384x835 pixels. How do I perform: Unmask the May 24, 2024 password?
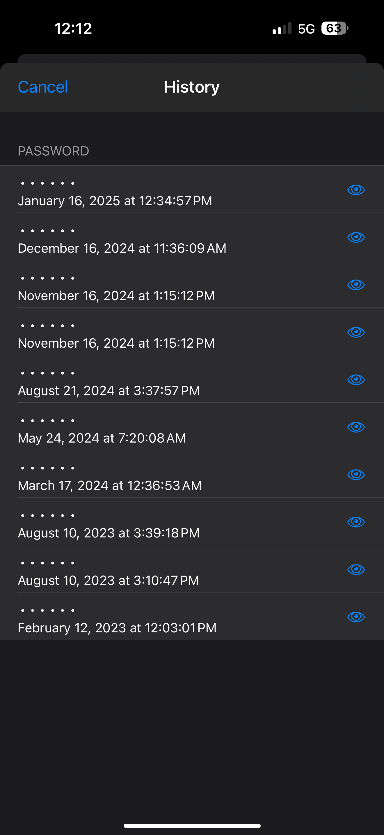point(356,427)
